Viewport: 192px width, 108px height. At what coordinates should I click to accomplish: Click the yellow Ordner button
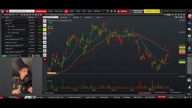point(169,15)
